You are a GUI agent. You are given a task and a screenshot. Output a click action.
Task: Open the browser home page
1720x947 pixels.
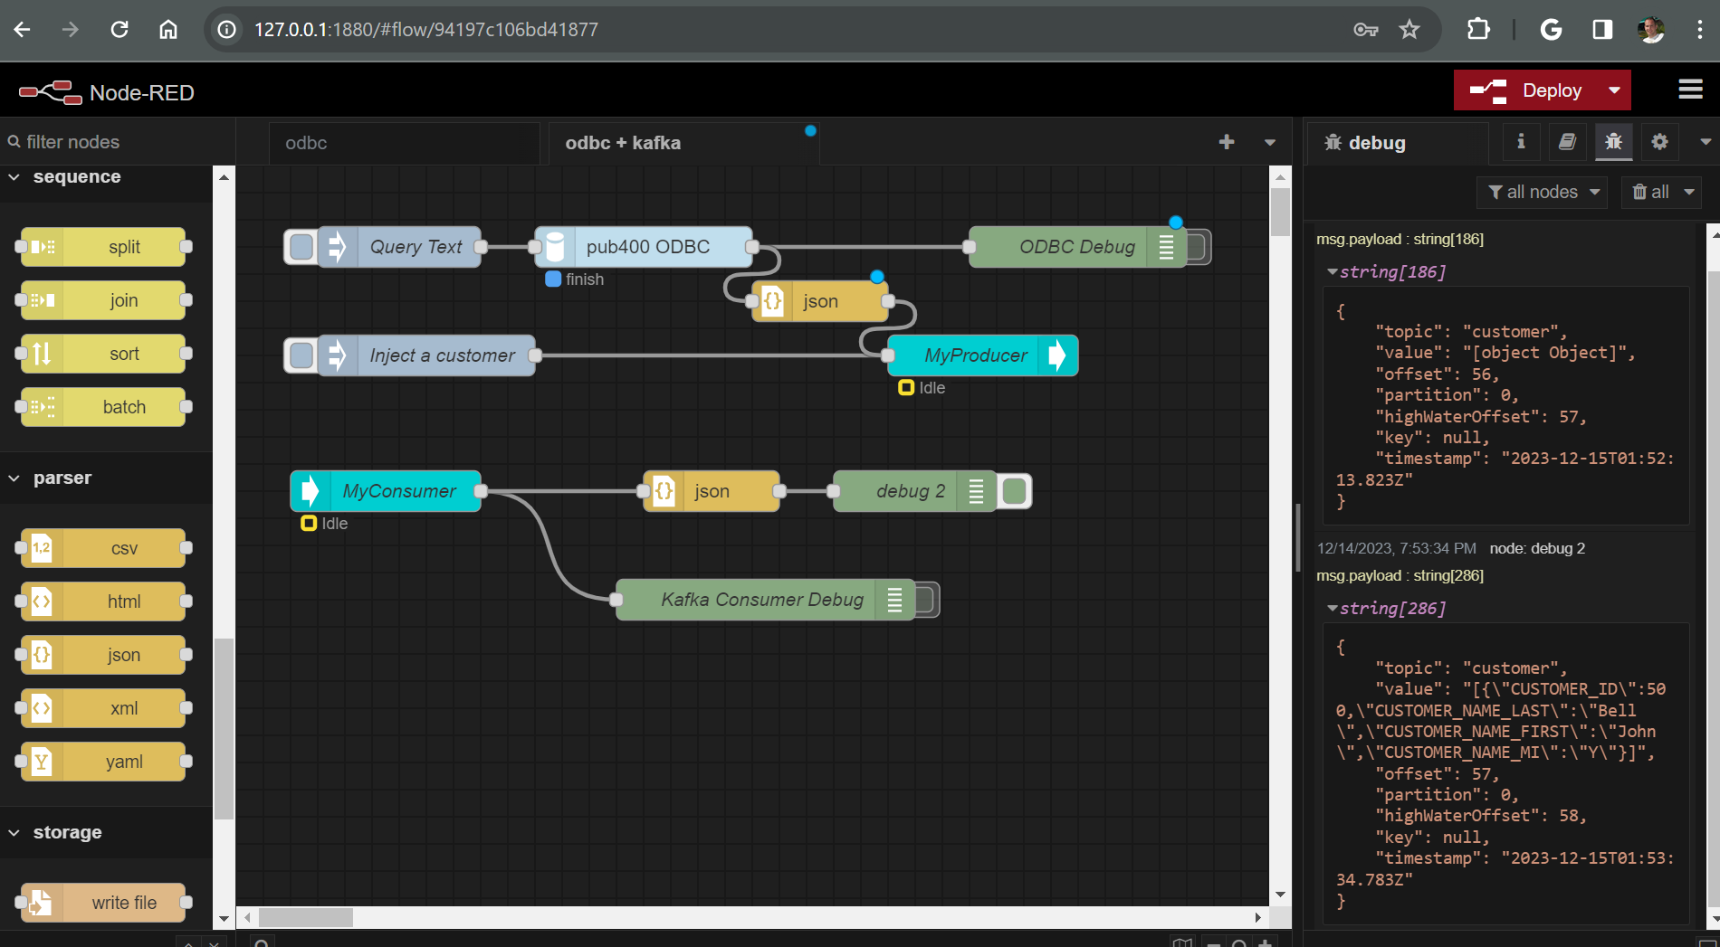coord(168,30)
